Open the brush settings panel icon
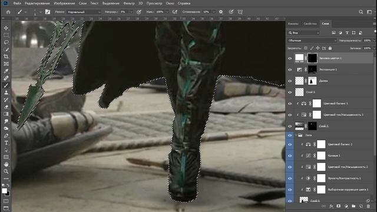The height and width of the screenshot is (212, 377). click(48, 12)
